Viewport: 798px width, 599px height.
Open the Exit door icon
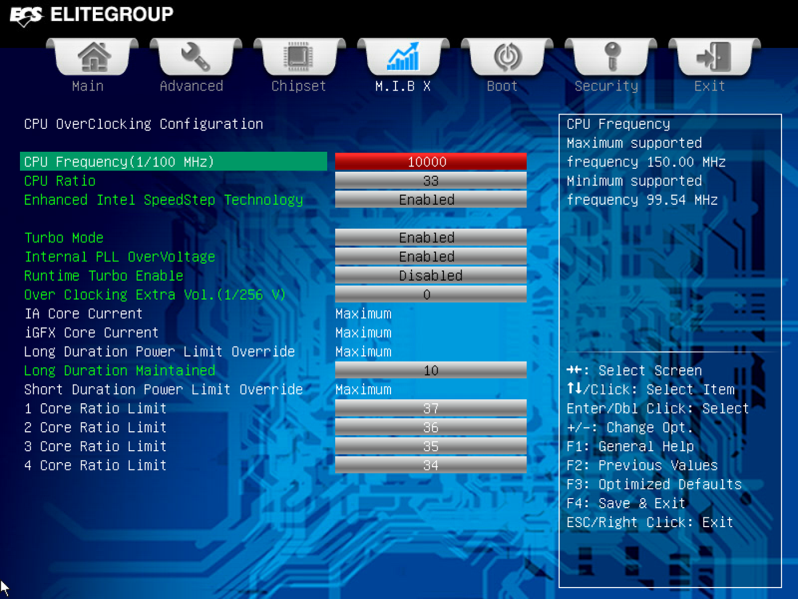click(714, 57)
